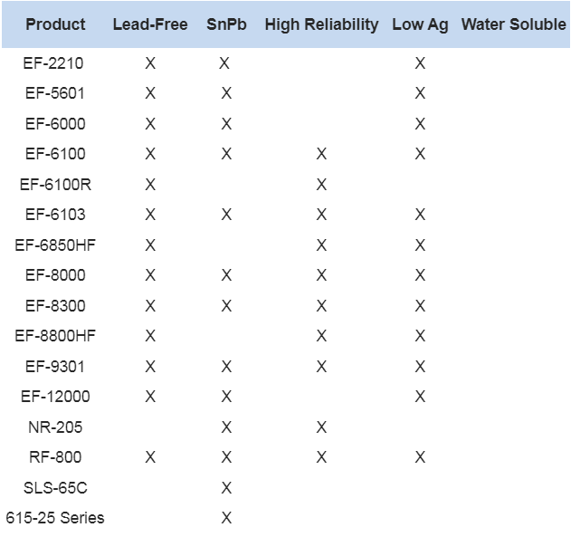Click the 615-25 Series product name
571x537 pixels.
pyautogui.click(x=55, y=518)
